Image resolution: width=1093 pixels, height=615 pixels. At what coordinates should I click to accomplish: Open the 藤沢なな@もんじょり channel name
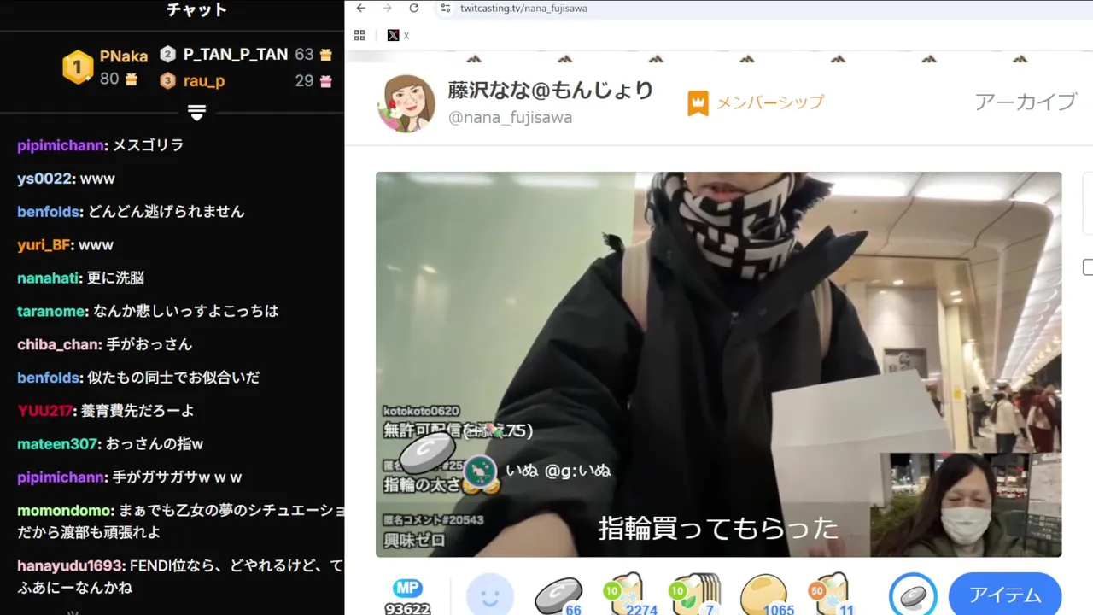551,91
